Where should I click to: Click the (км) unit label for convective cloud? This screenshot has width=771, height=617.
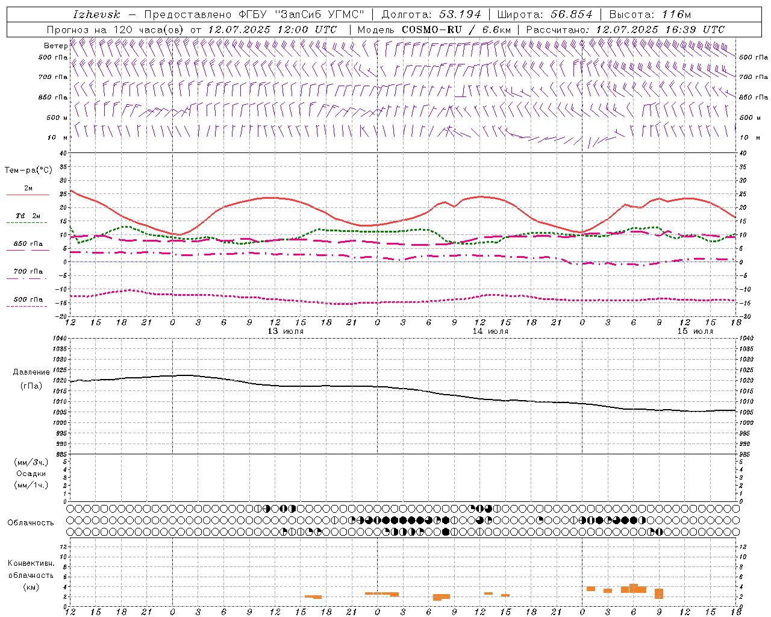pyautogui.click(x=31, y=587)
